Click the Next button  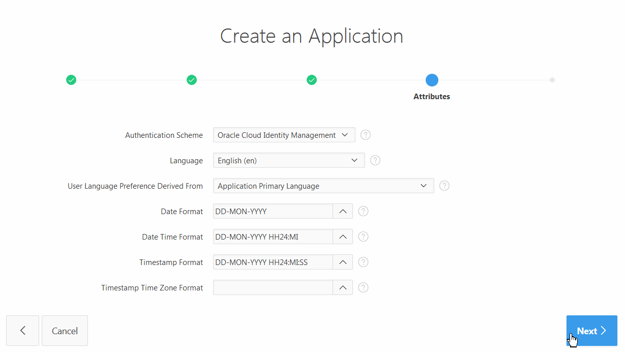point(591,331)
